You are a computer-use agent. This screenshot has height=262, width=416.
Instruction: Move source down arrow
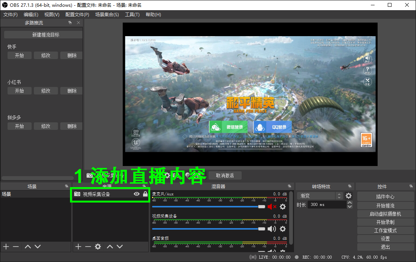pos(120,247)
